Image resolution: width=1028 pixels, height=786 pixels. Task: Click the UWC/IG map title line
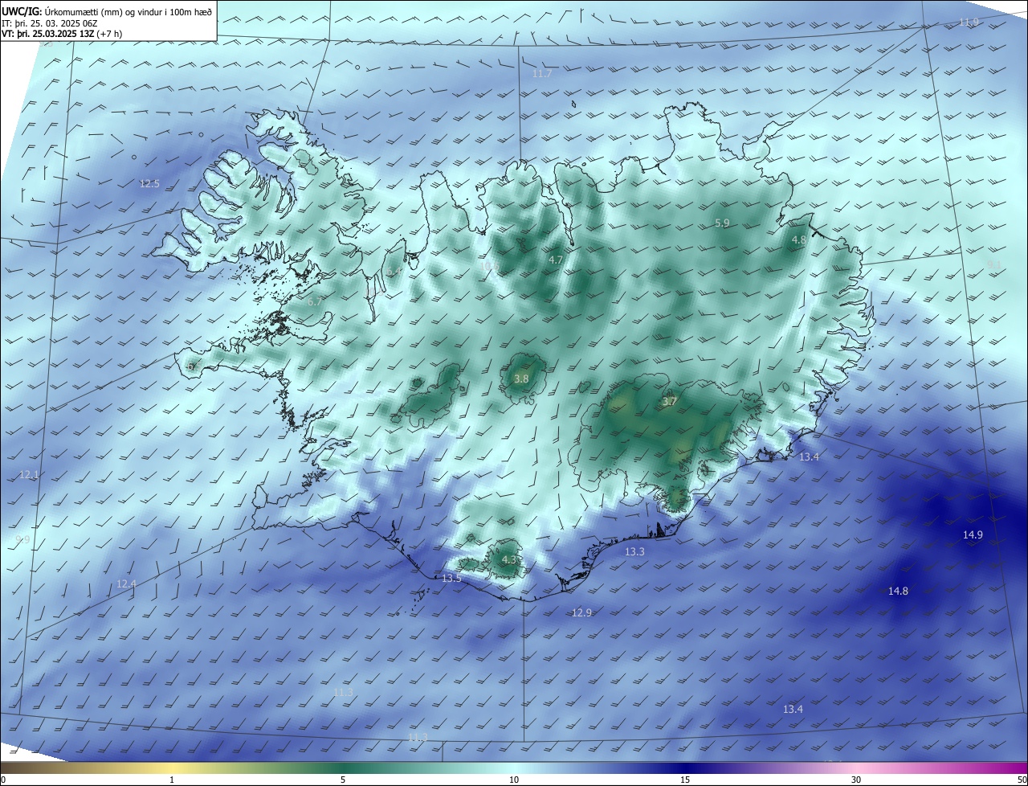pos(107,11)
